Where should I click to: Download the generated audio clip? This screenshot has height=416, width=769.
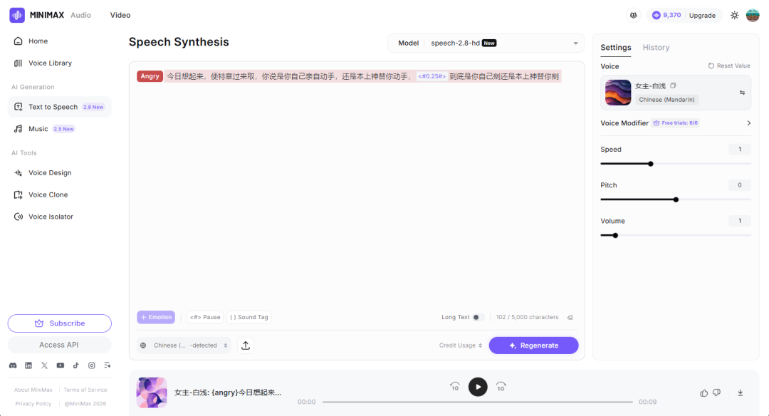pyautogui.click(x=740, y=392)
